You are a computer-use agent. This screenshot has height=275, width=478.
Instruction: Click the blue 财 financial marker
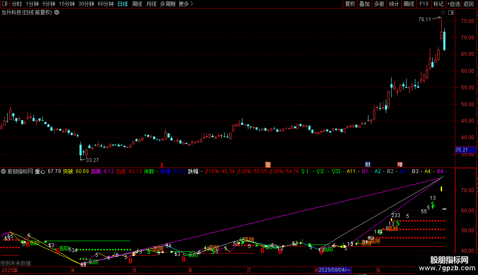368,165
